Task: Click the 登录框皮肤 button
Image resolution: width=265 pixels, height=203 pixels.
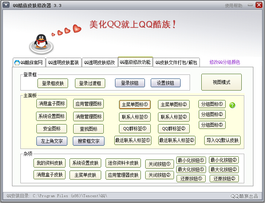Action: pos(53,83)
